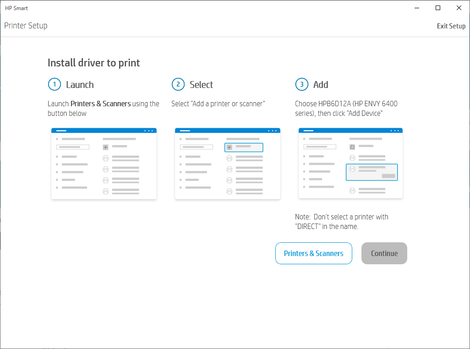Click the step 3 circle icon
Viewport: 470px width, 349px height.
(302, 84)
